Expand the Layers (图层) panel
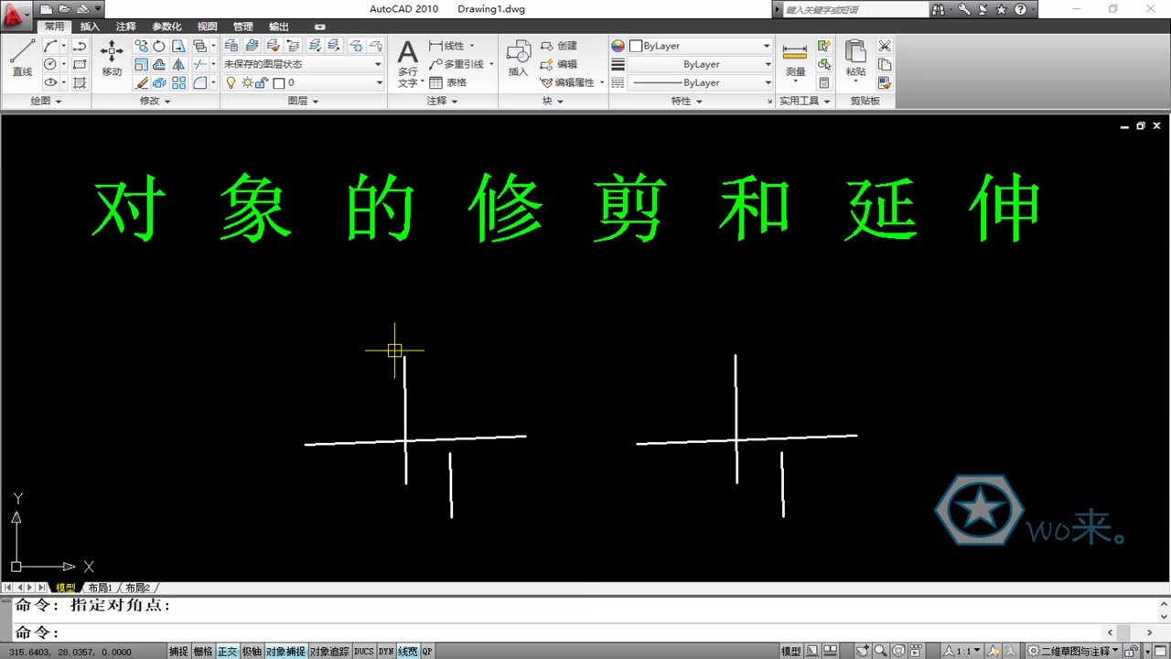 [x=303, y=101]
